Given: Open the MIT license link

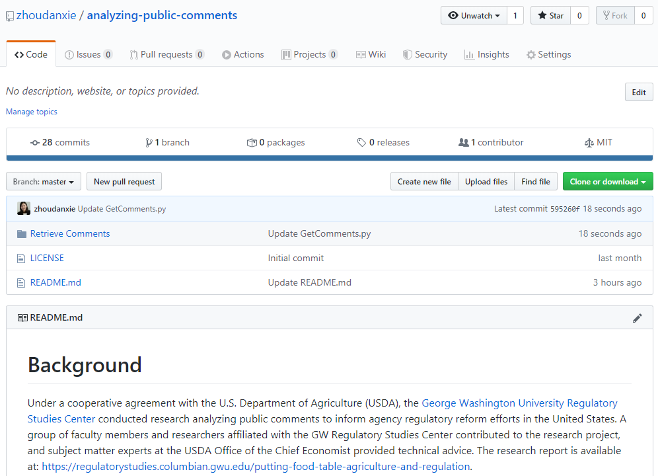Looking at the screenshot, I should click(x=599, y=143).
